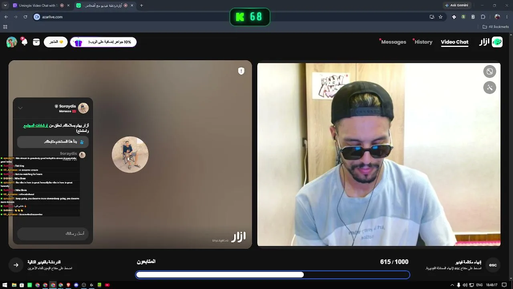Report the matched user via exclamation icon
513x289 pixels.
click(x=241, y=71)
